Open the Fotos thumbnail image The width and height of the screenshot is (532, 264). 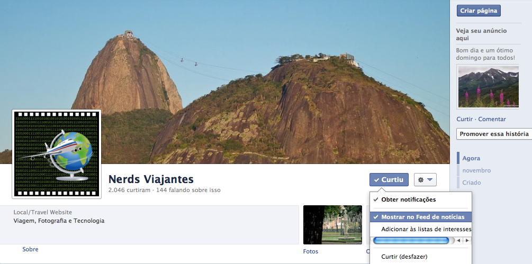pyautogui.click(x=332, y=225)
